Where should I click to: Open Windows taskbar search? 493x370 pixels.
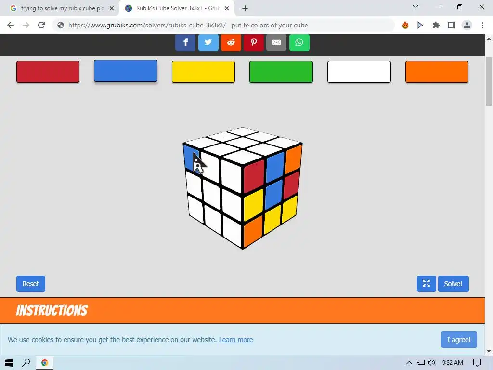pyautogui.click(x=26, y=363)
